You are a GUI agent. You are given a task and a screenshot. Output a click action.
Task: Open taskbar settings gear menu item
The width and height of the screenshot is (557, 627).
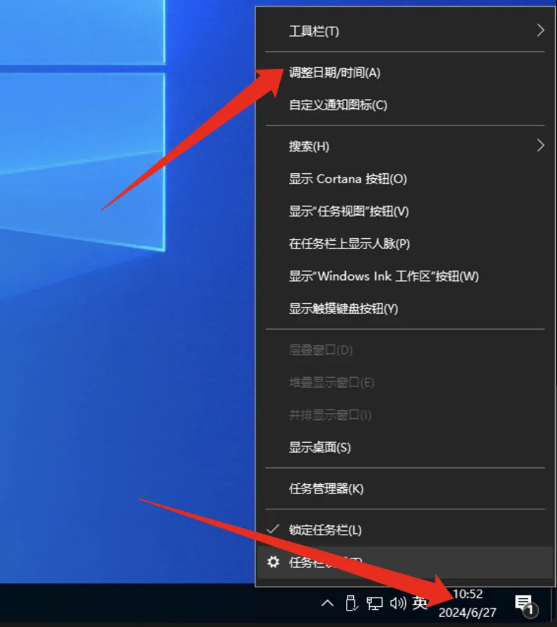405,562
